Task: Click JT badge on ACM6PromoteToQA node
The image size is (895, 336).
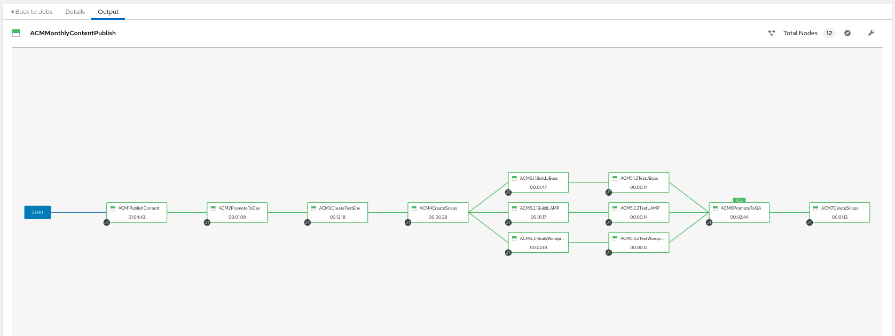Action: [709, 222]
